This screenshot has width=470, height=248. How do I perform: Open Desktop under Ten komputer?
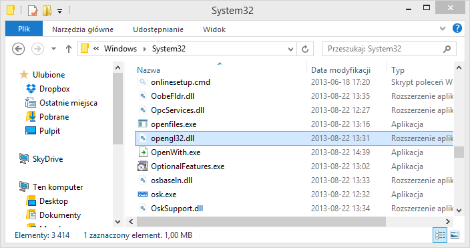coord(53,201)
